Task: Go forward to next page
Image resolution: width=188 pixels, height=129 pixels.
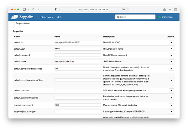Action: 38,9
